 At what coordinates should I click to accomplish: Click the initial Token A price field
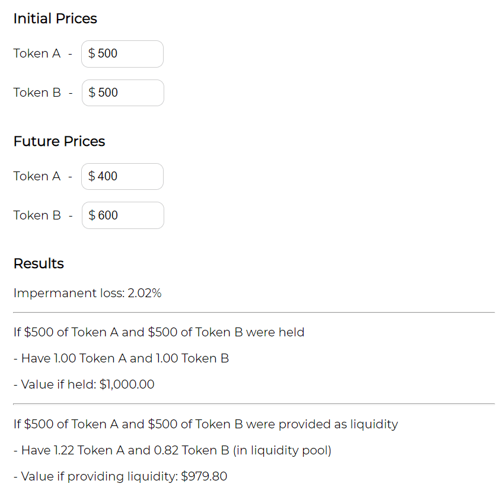[122, 54]
